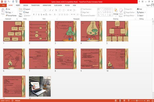Open Text Direction dropdown
Screen dimensions: 154x102
(x=86, y=9)
